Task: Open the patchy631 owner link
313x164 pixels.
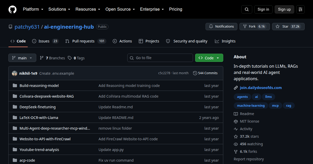Action: tap(27, 27)
